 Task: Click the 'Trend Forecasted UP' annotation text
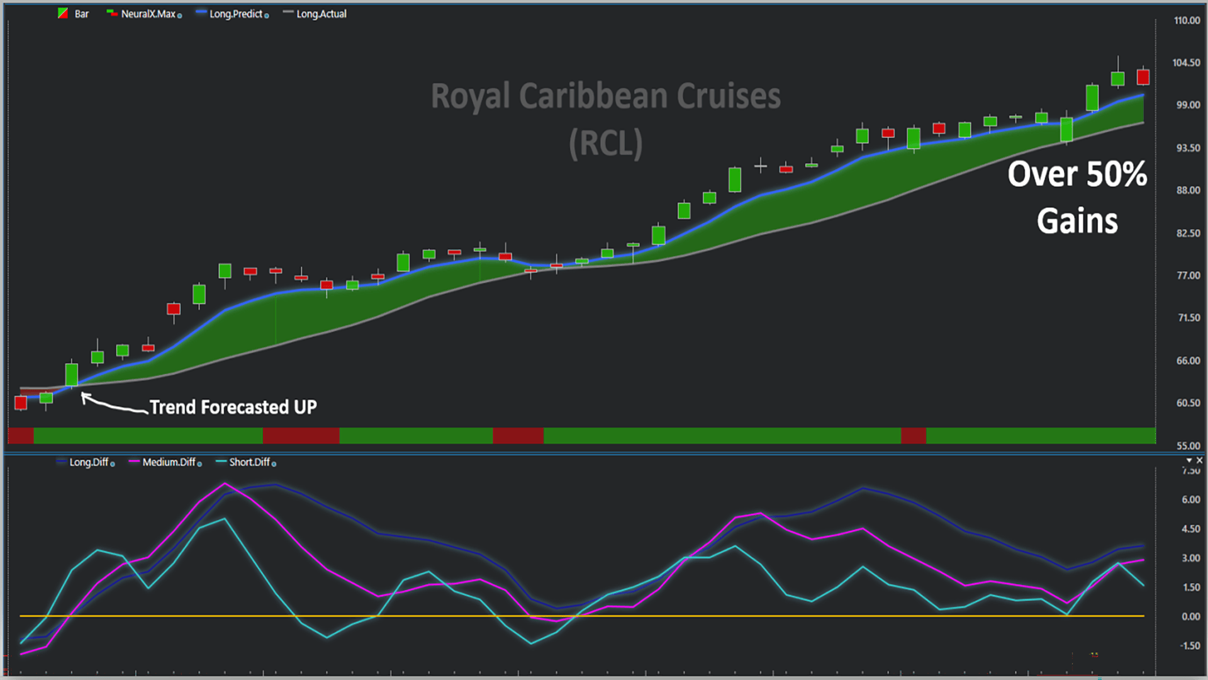coord(233,407)
